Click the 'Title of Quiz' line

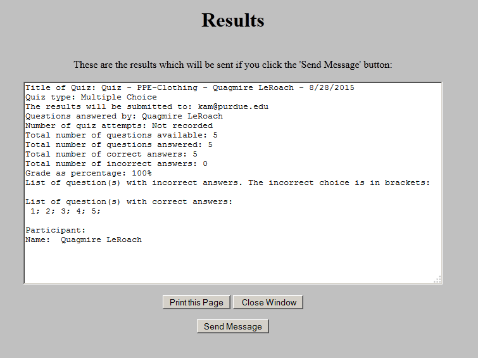(x=190, y=88)
